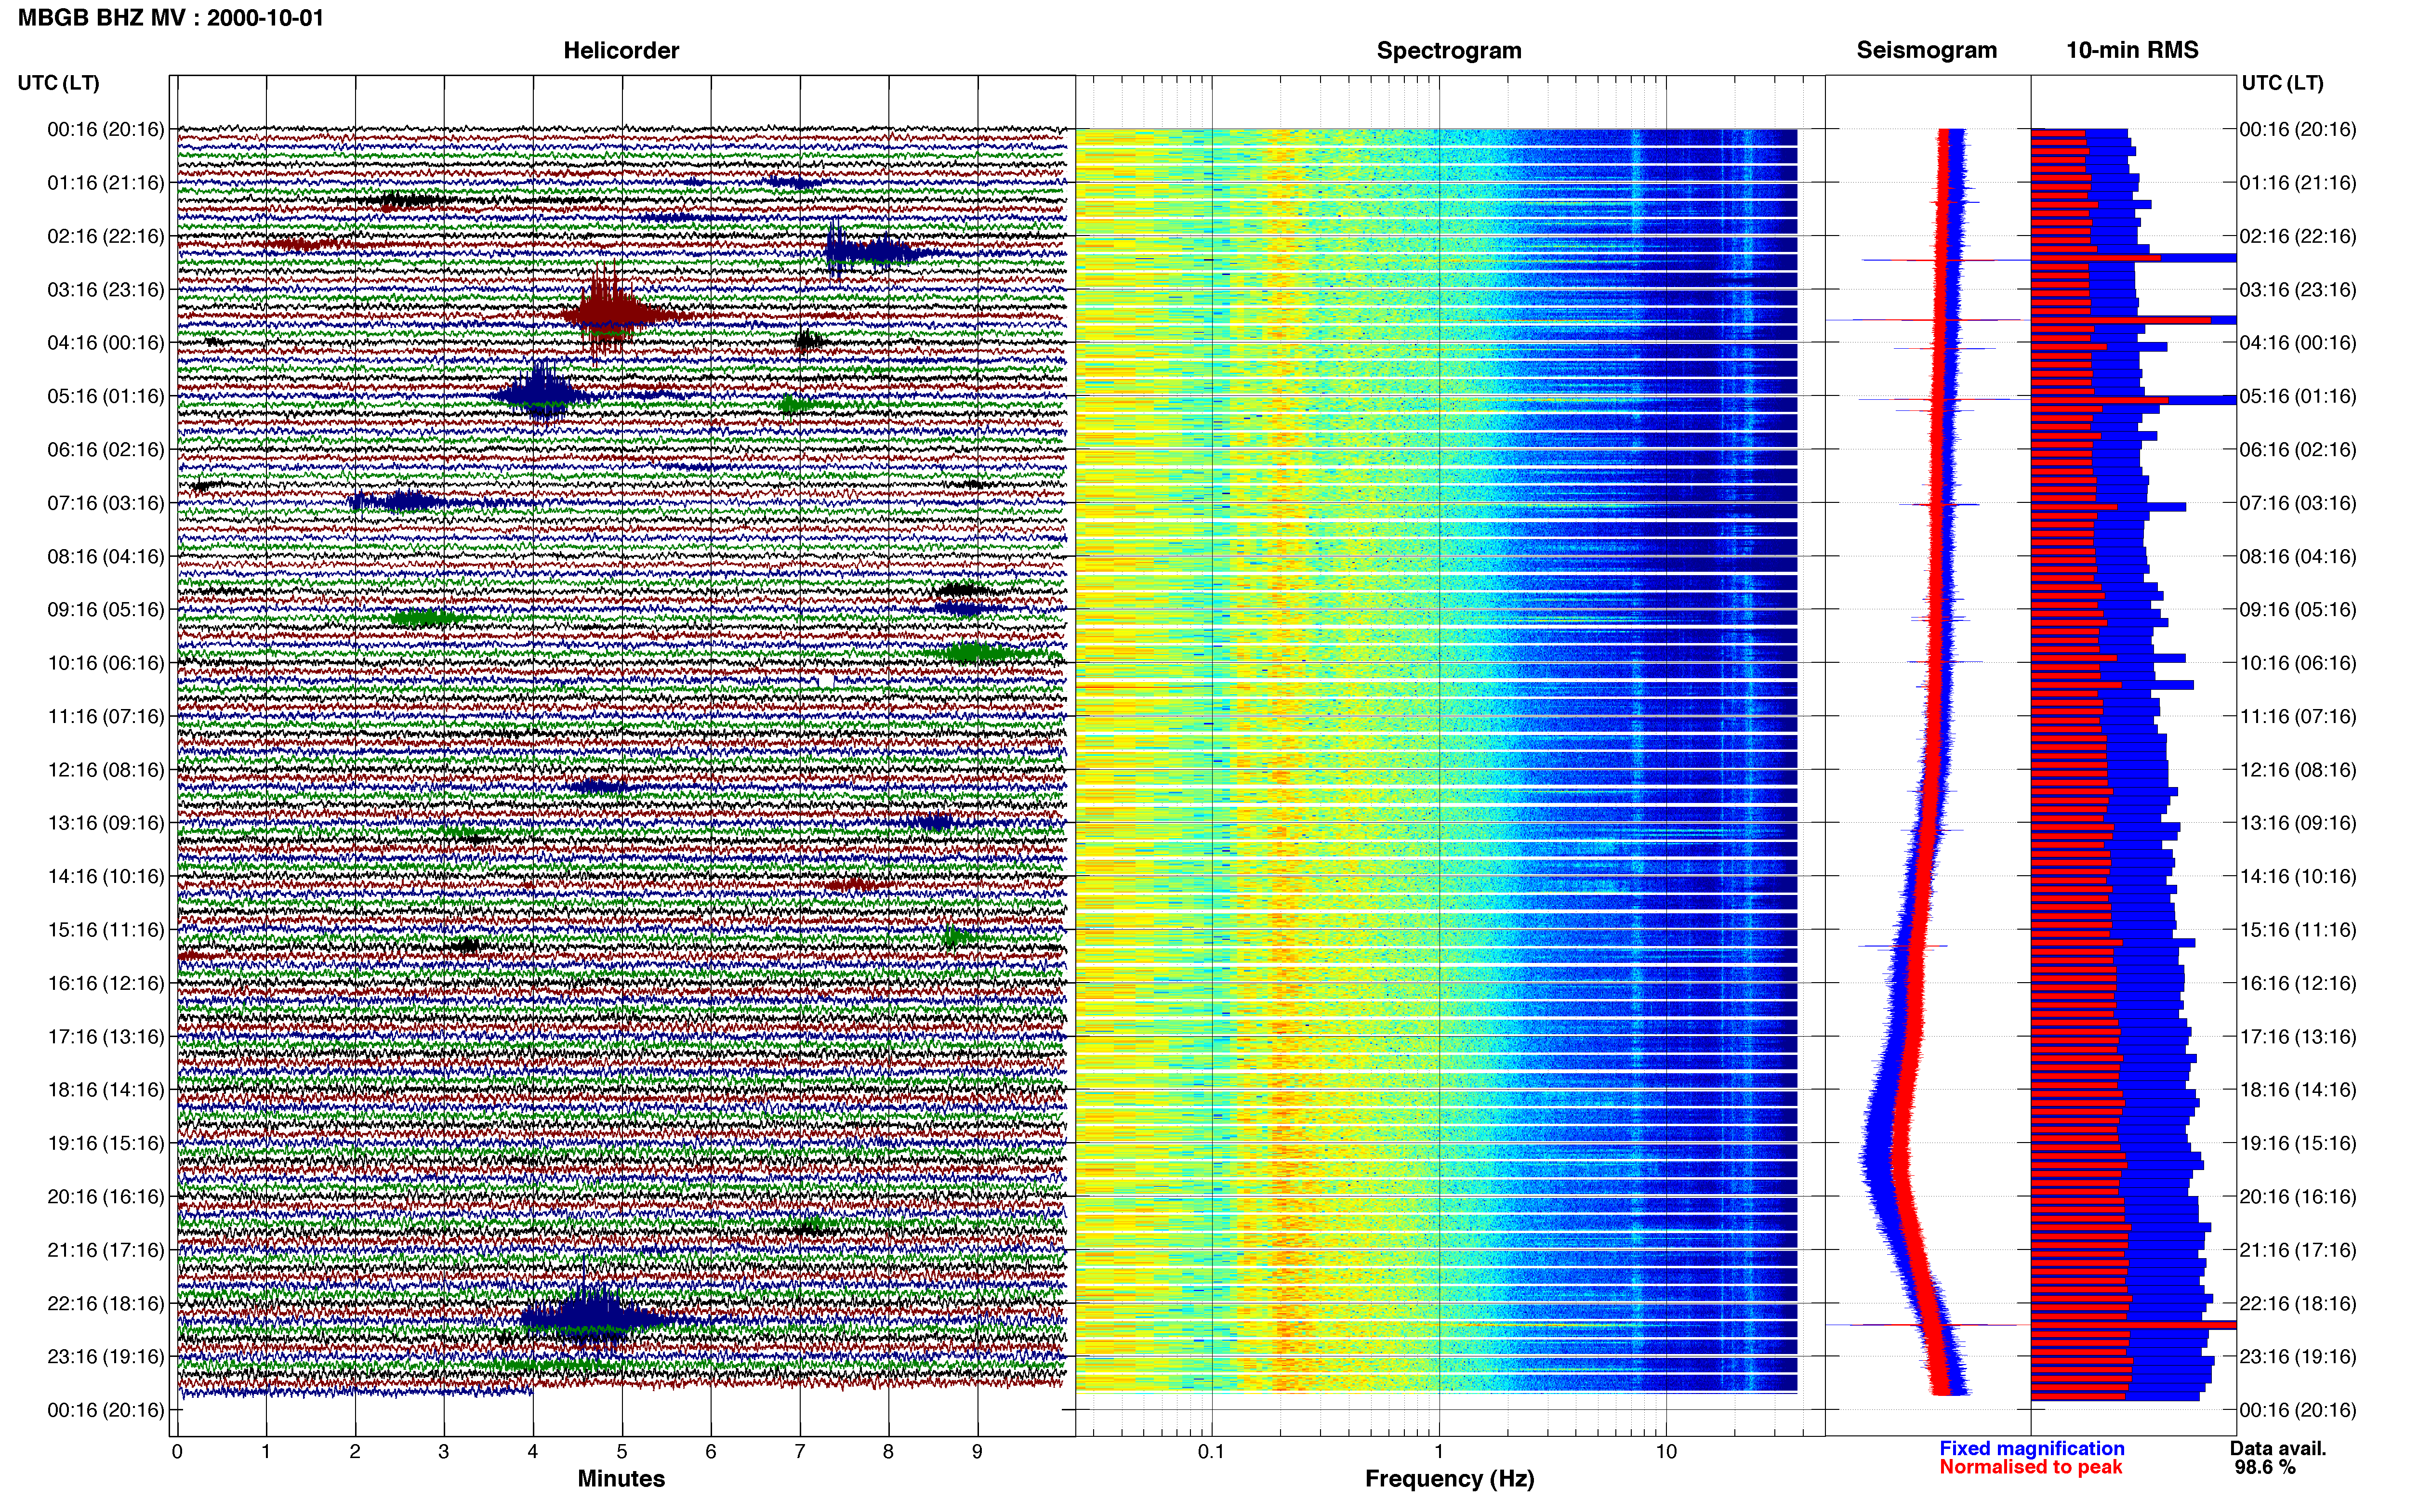Screen dimensions: 2418x1512
Task: Click the "Minutes" axis label under the helicorder
Action: [621, 1478]
